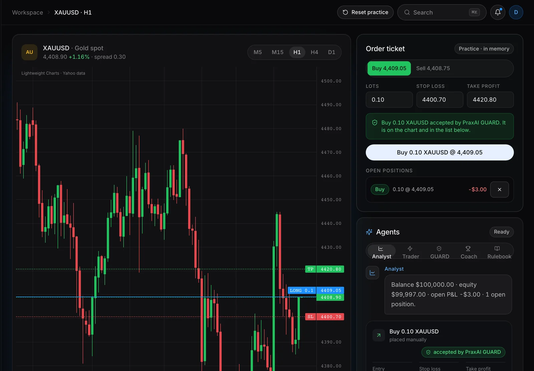Open the Analyst agent tab
This screenshot has height=371, width=534.
[381, 252]
